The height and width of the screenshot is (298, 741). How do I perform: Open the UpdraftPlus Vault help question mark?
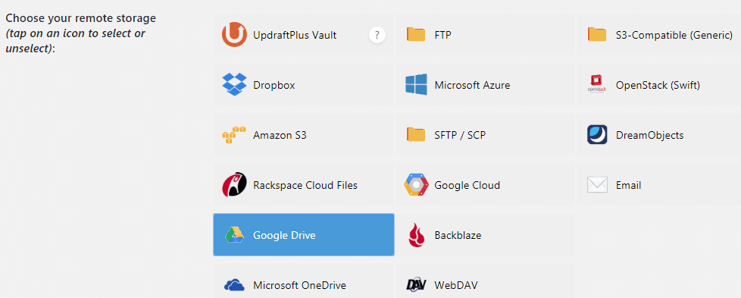click(377, 35)
